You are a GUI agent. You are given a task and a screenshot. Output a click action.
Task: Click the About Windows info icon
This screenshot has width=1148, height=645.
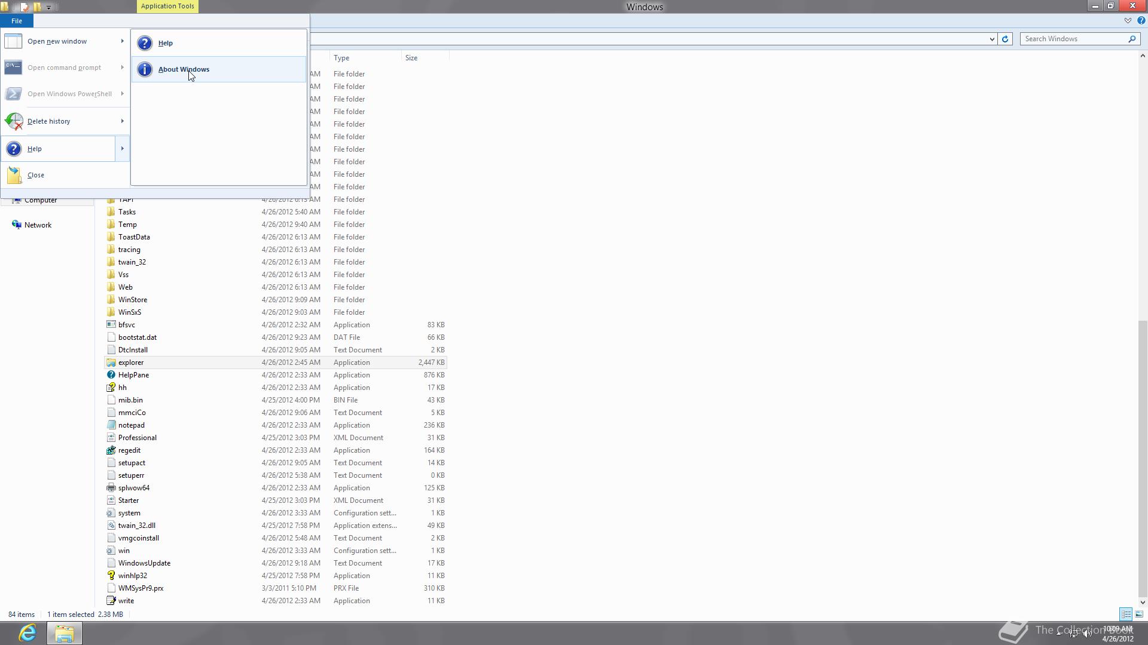click(x=145, y=69)
